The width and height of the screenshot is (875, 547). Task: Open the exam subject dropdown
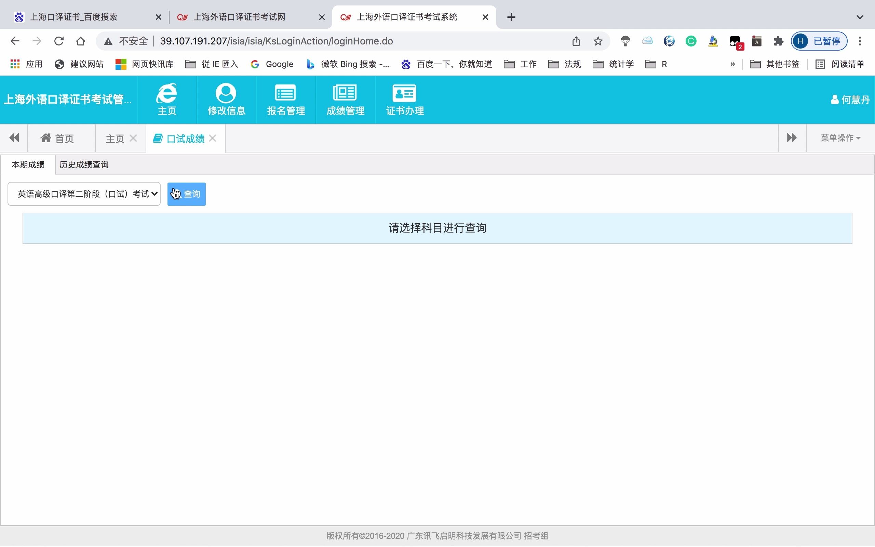(84, 194)
